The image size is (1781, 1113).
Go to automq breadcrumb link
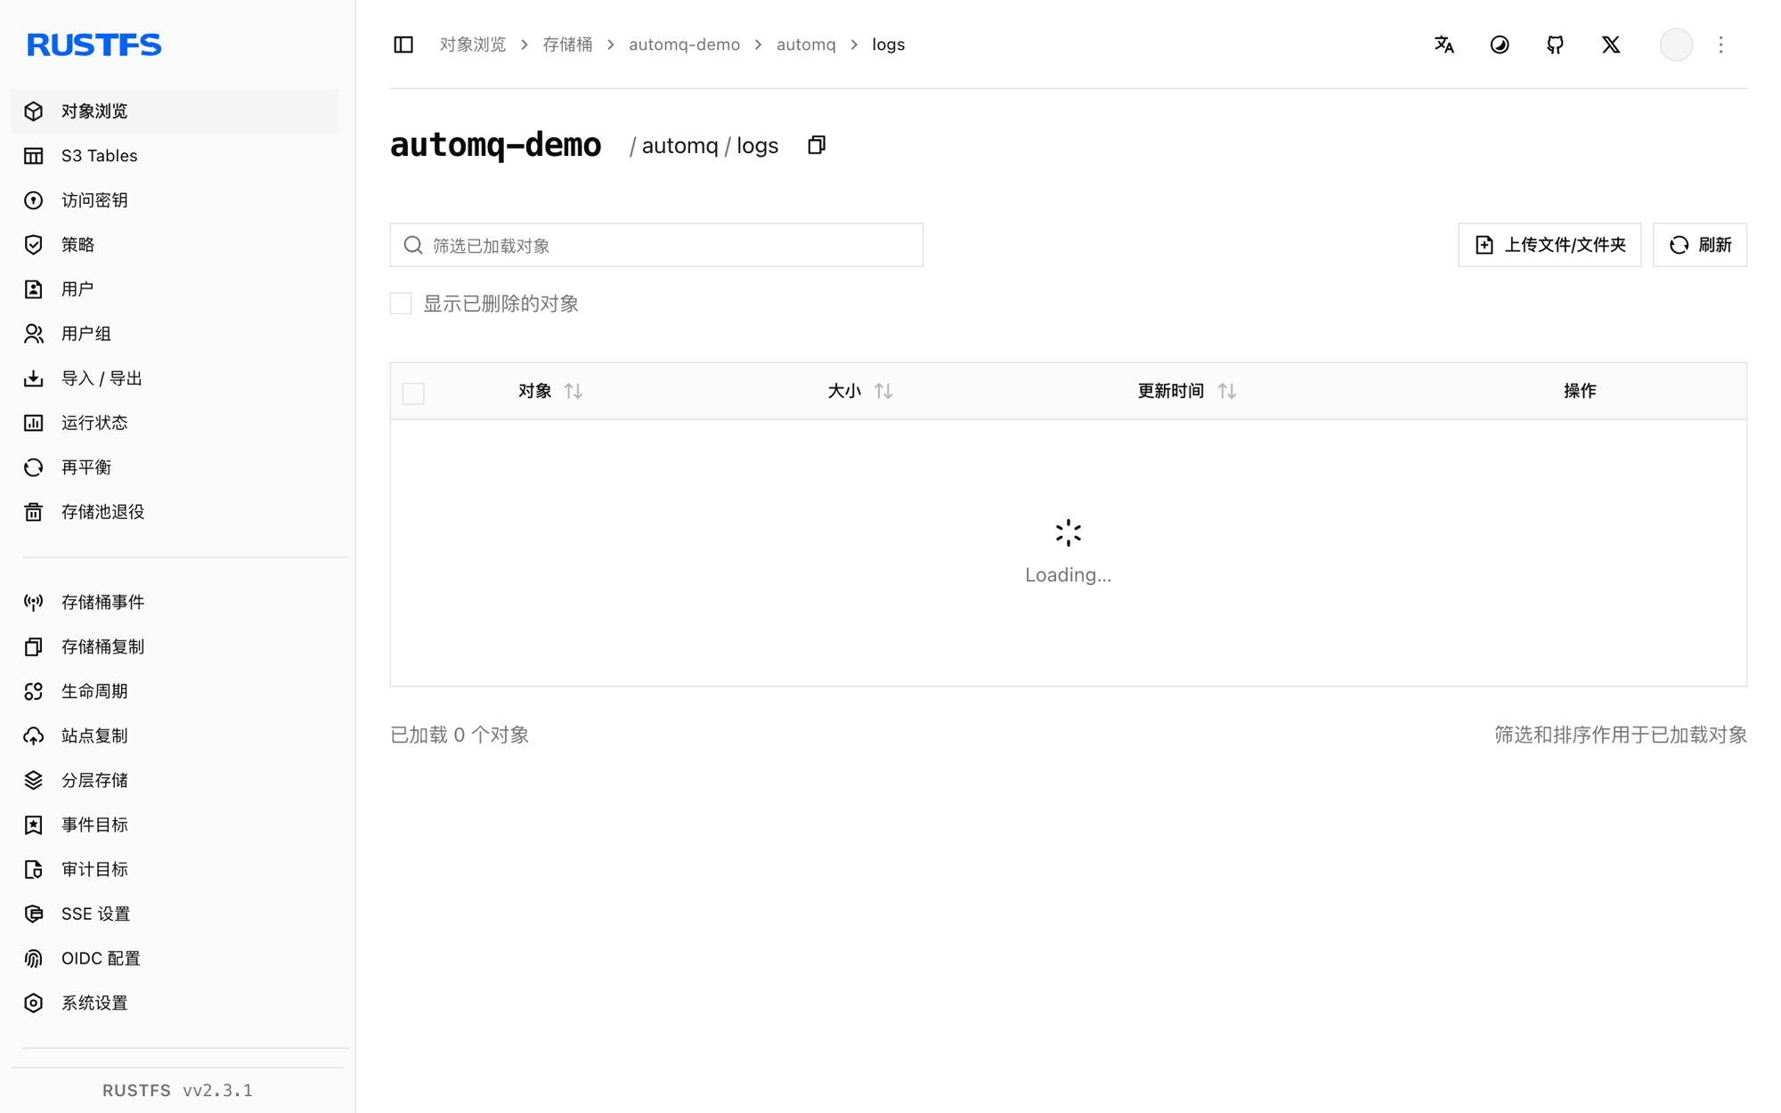[806, 45]
